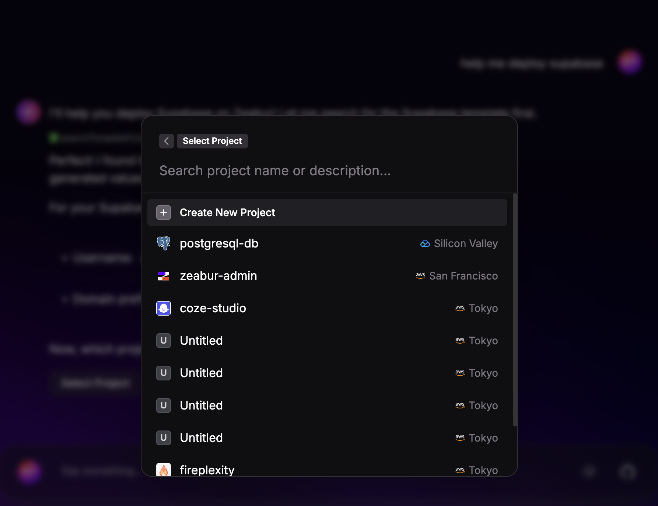The height and width of the screenshot is (506, 658).
Task: Click the AWS logo next to San Francisco
Action: point(420,275)
